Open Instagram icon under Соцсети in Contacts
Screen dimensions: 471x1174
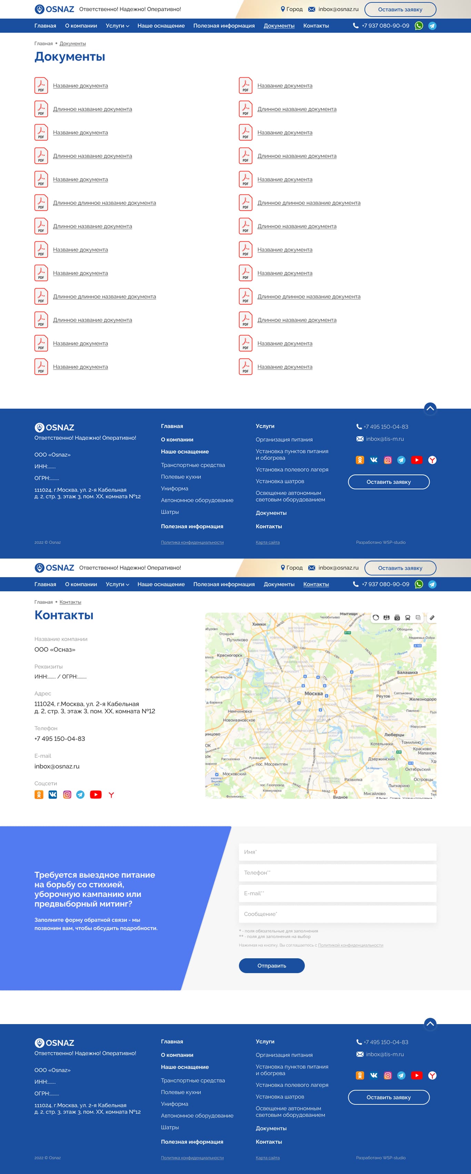[67, 795]
